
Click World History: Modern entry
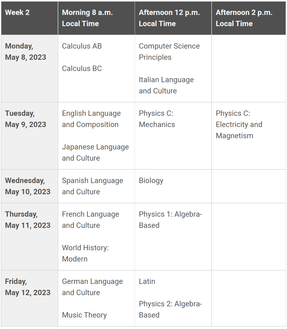pyautogui.click(x=85, y=253)
